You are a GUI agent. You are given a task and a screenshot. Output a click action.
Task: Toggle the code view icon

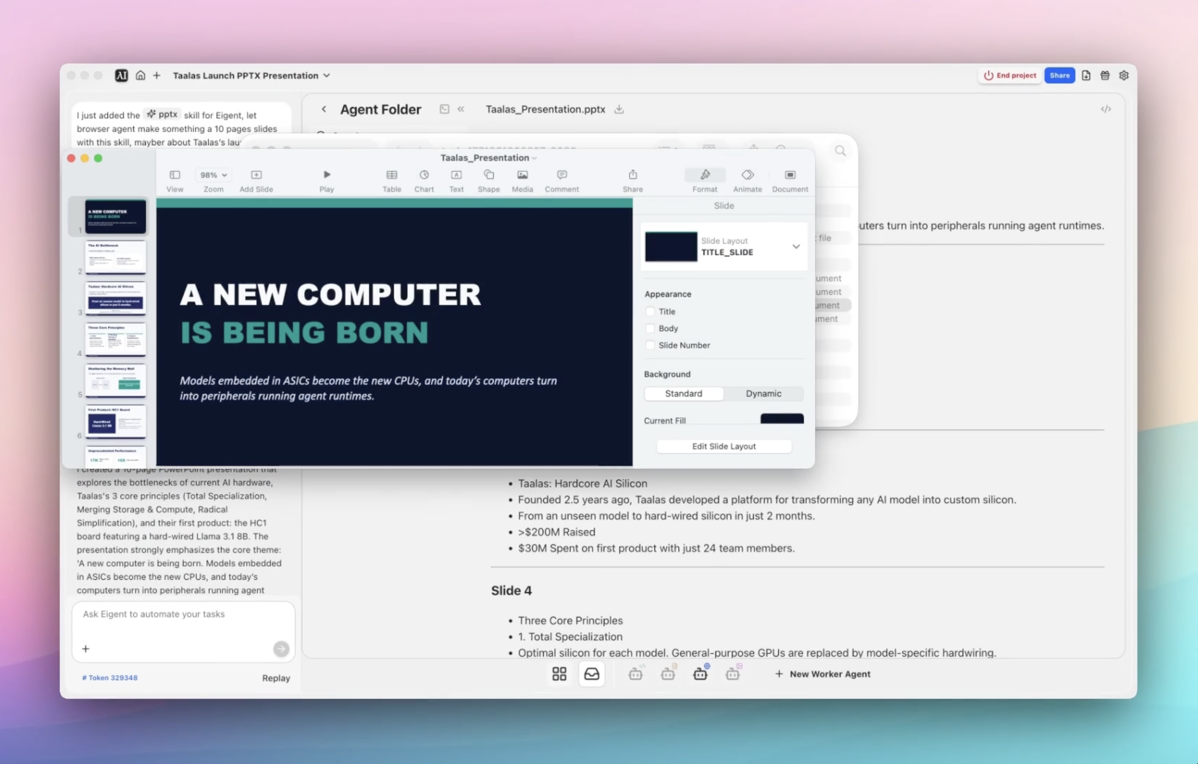[1106, 109]
